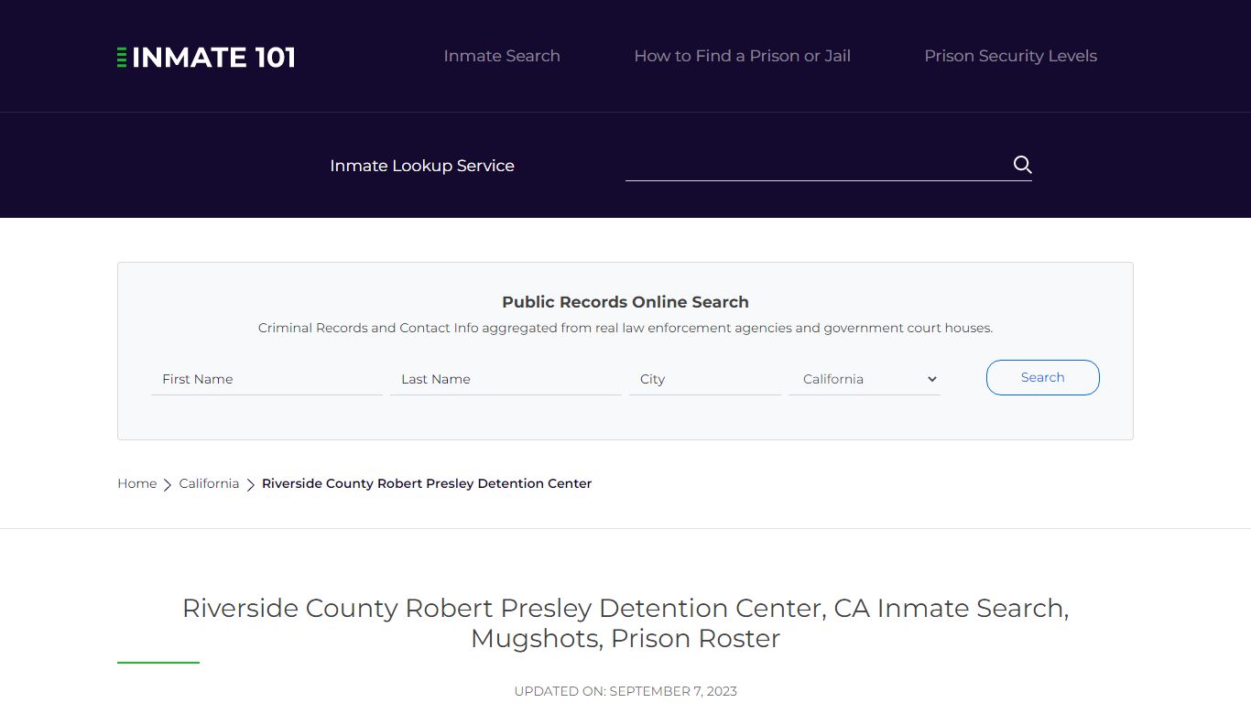Click the Last Name input field

[x=506, y=379]
